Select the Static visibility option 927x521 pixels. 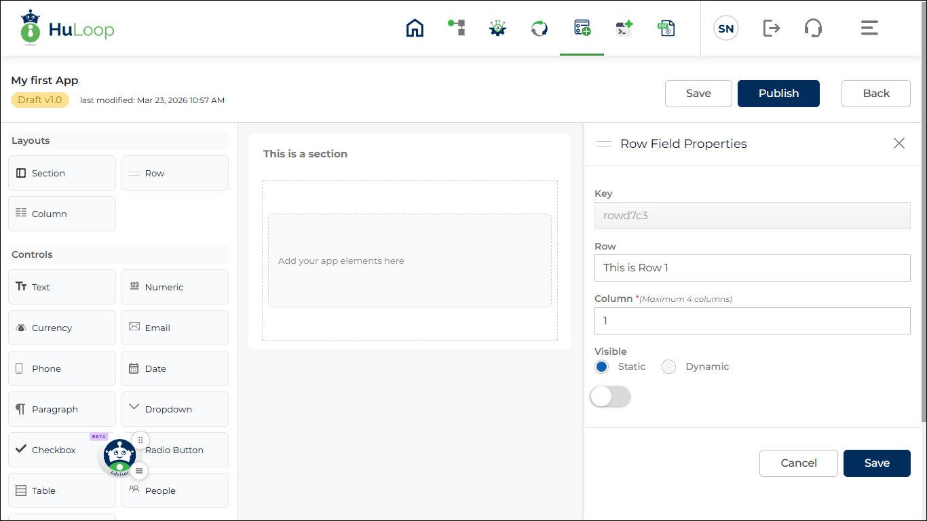601,366
